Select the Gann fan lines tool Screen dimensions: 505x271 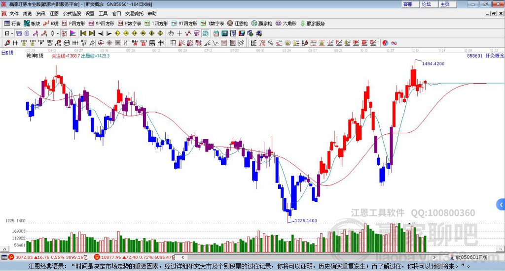[181, 43]
